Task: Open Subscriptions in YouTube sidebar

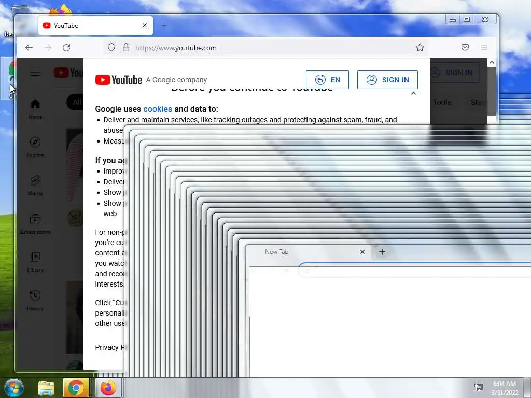Action: [x=35, y=224]
